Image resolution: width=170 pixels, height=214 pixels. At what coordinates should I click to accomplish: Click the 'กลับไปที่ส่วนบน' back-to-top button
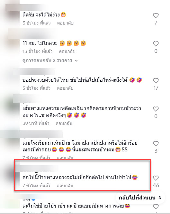click(140, 198)
